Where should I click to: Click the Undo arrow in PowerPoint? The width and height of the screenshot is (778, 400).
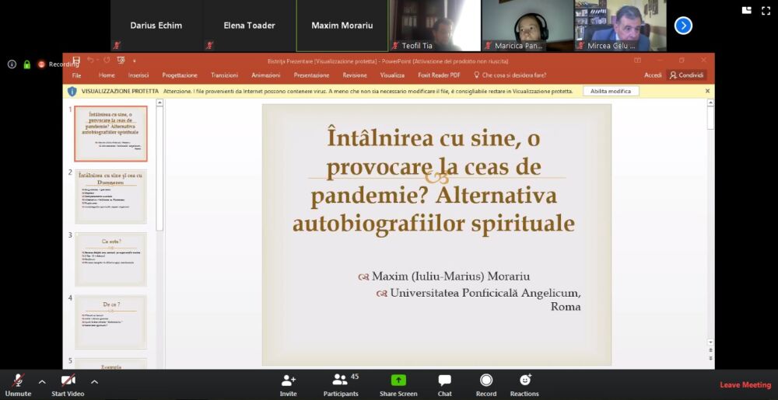point(90,61)
